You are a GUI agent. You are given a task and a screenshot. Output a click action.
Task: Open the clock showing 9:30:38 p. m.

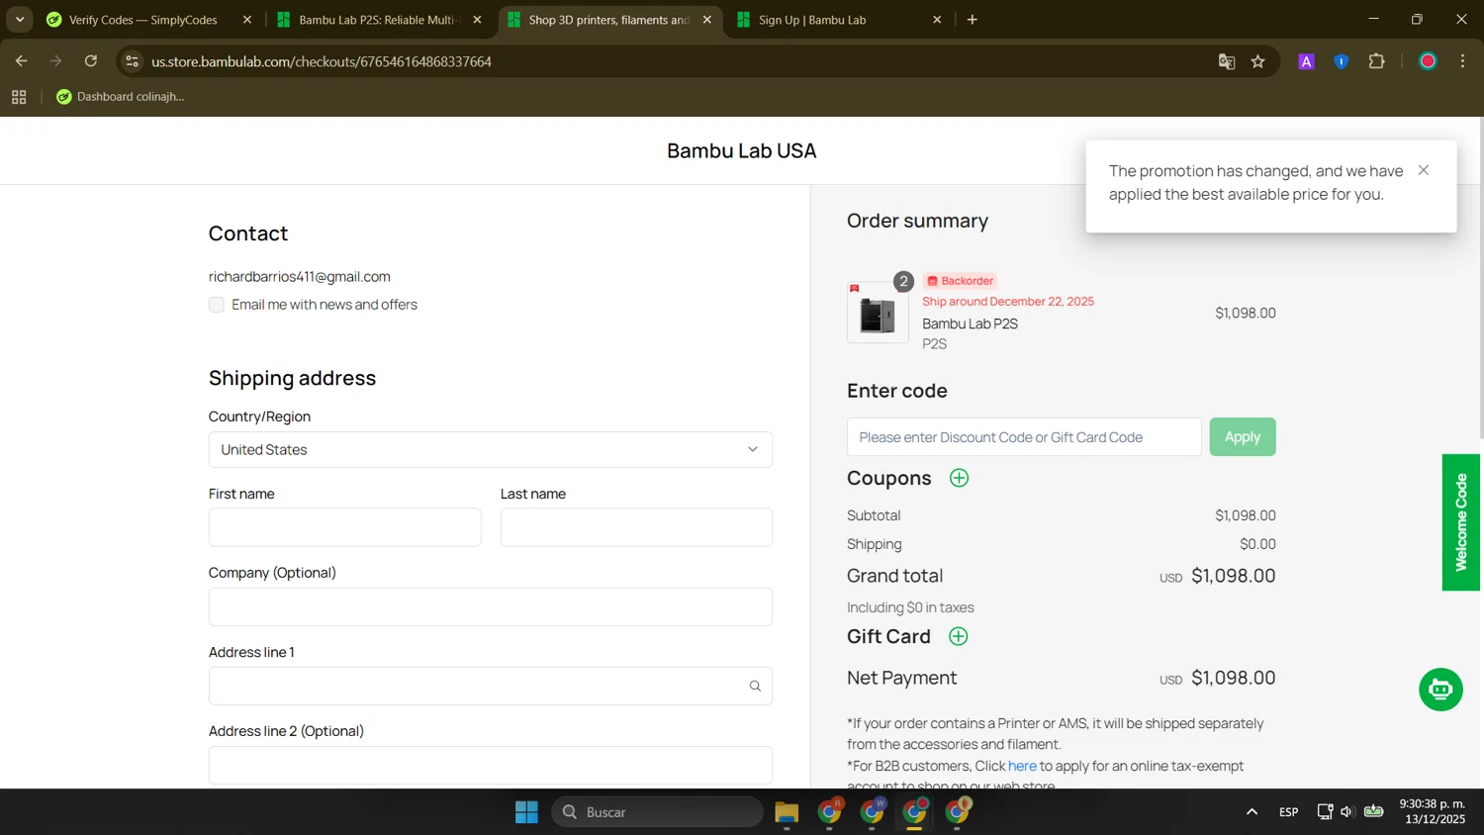coord(1433,811)
